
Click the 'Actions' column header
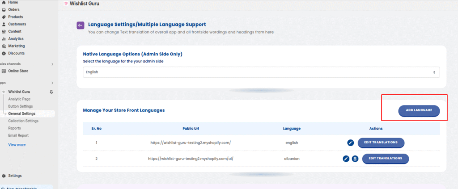click(x=376, y=129)
